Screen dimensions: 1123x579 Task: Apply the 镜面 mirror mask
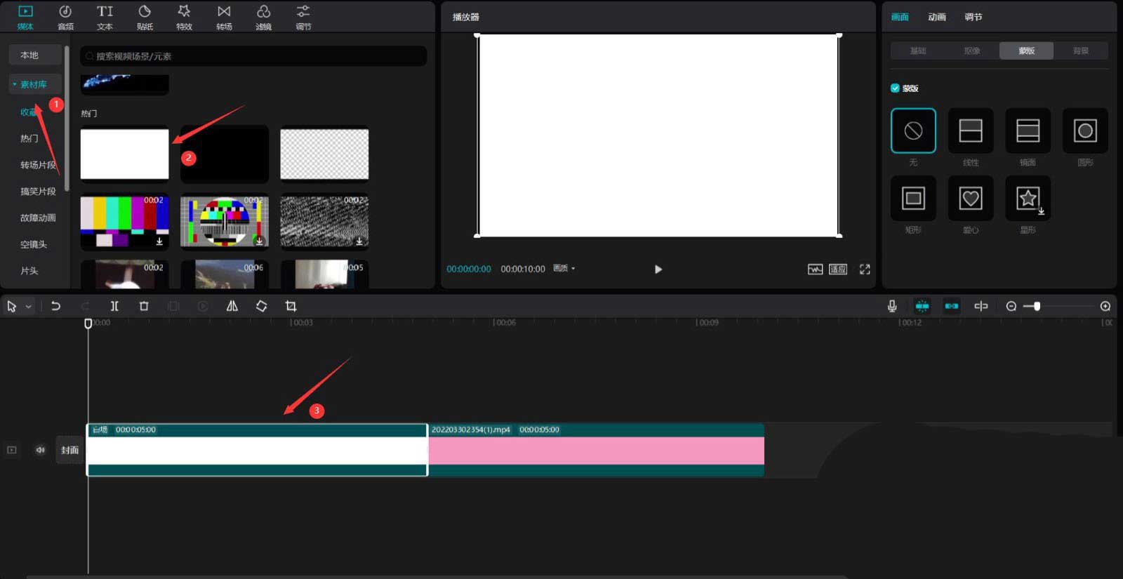coord(1028,131)
